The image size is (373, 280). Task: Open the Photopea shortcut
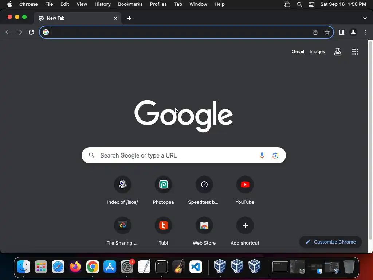164,190
